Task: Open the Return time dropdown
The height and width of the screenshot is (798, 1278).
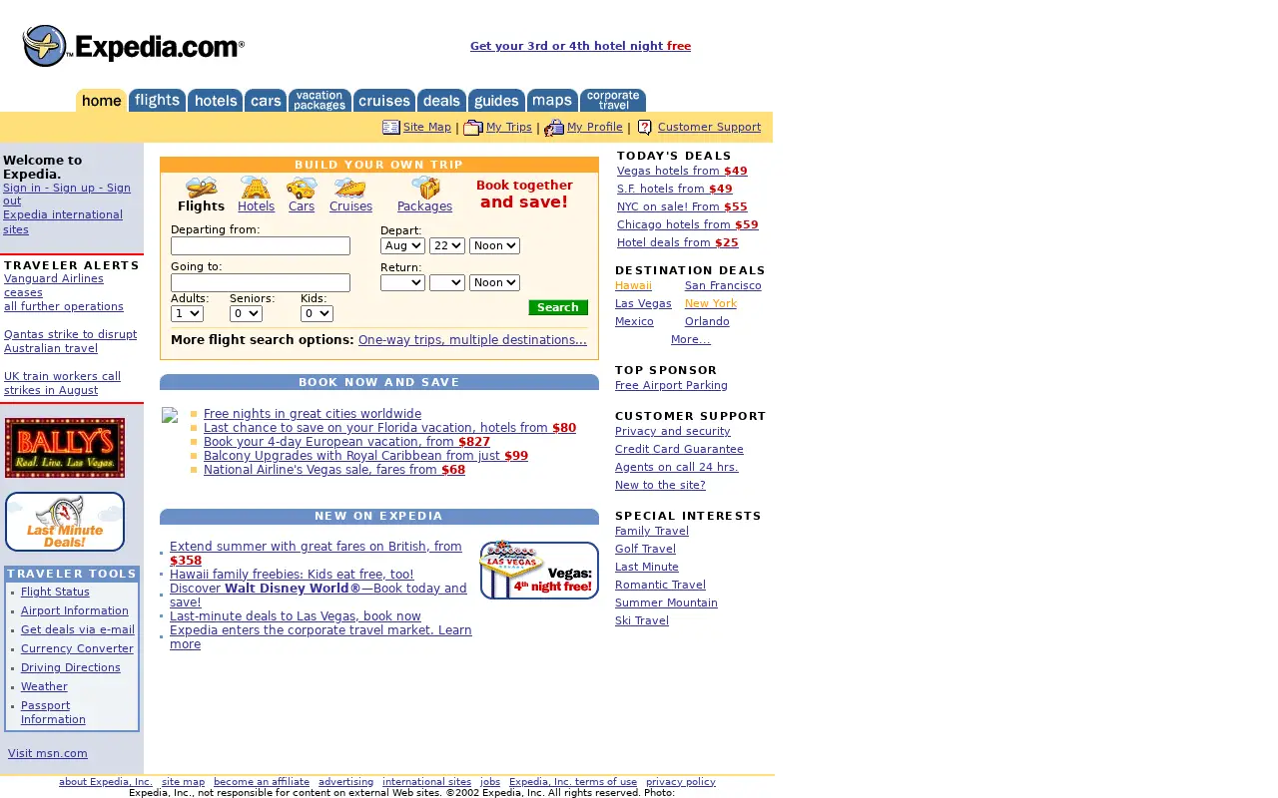Action: (x=494, y=282)
